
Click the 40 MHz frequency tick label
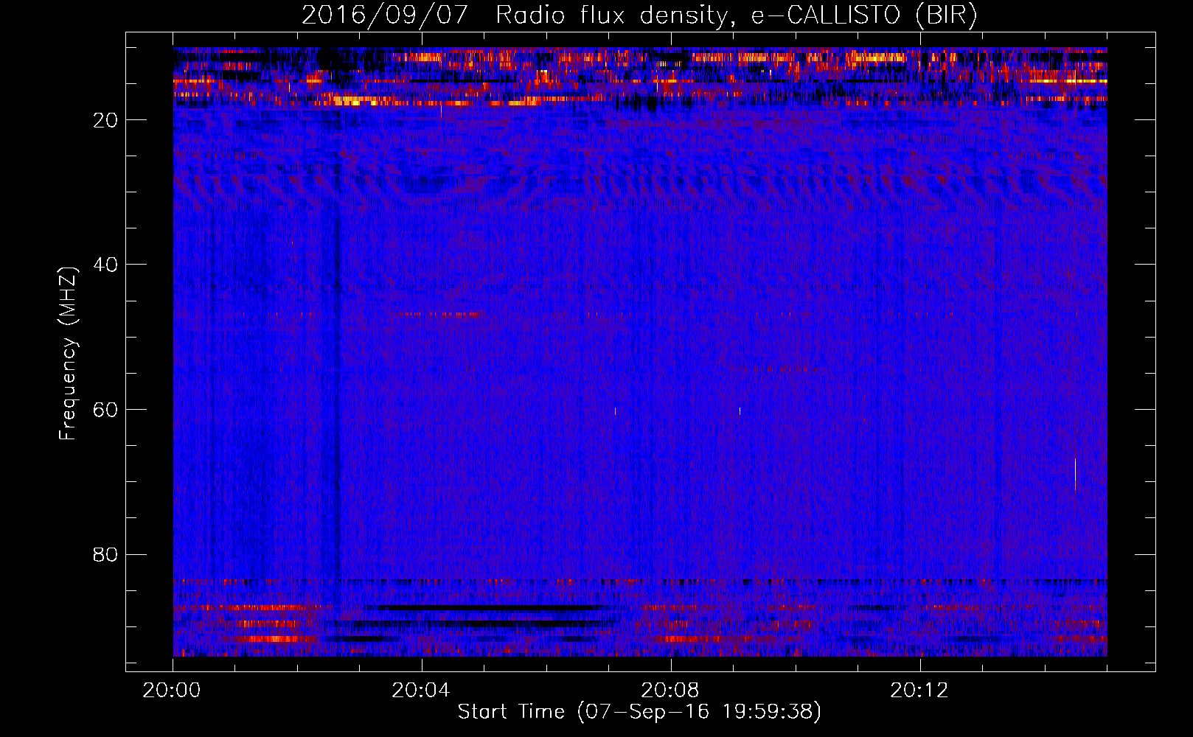(106, 265)
